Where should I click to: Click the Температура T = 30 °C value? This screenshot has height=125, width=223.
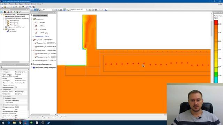click(x=42, y=36)
